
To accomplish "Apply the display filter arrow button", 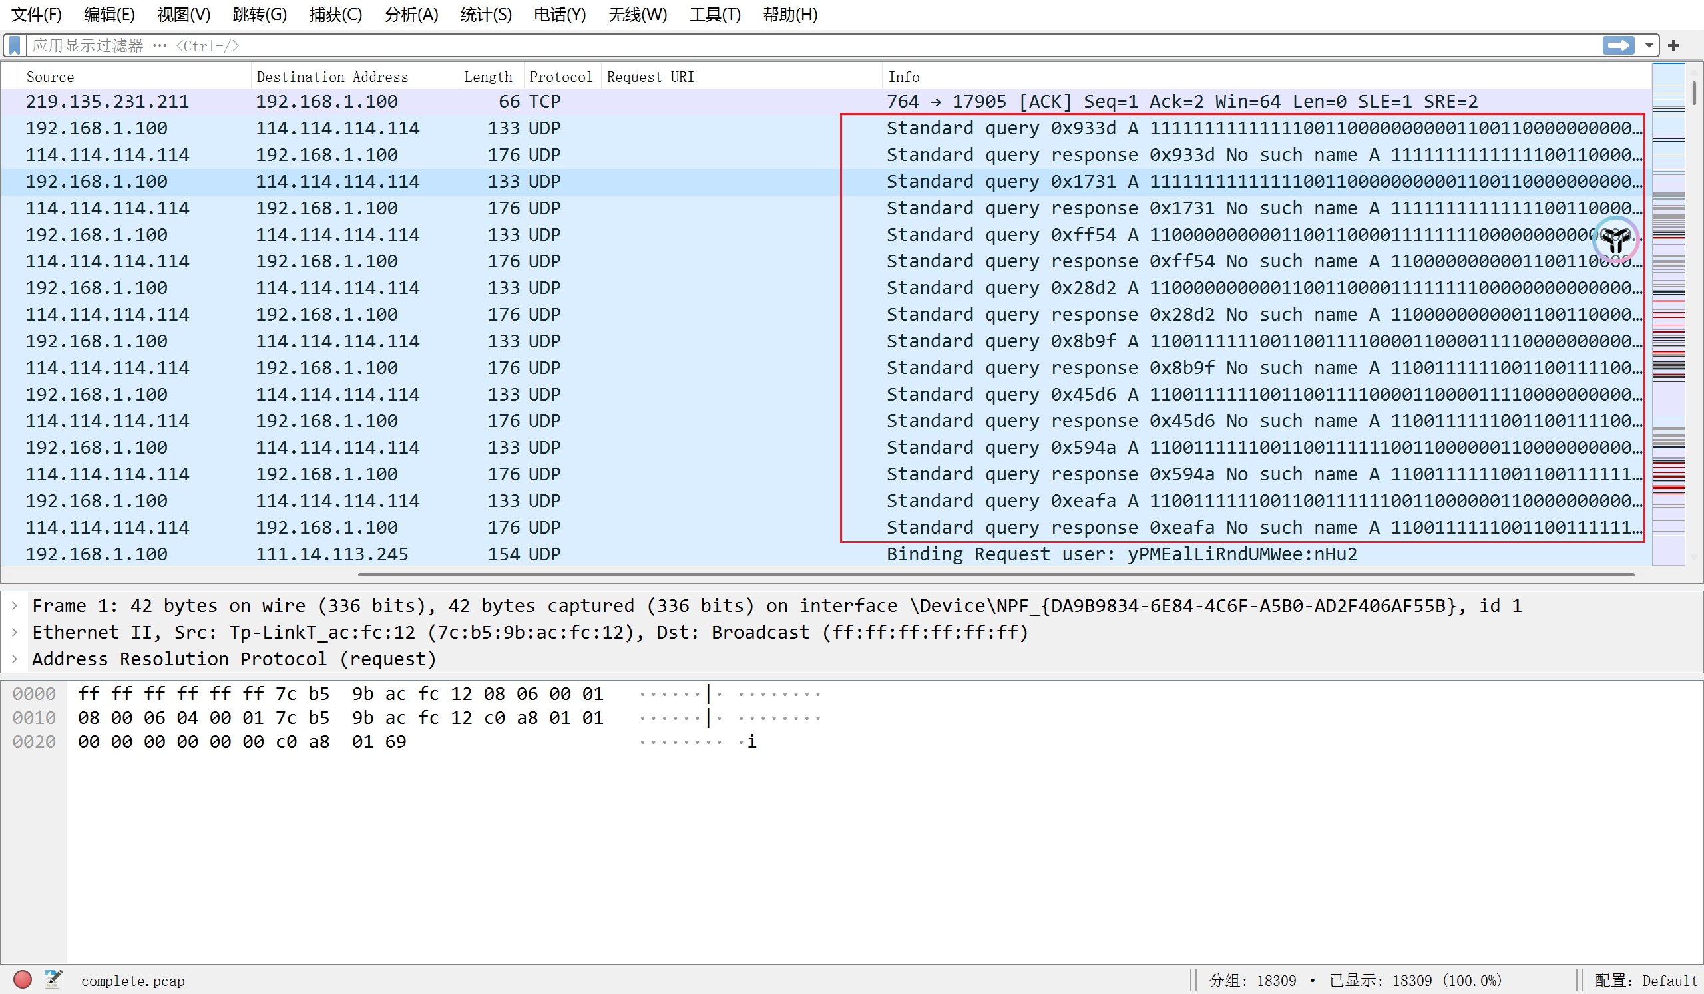I will (x=1618, y=45).
